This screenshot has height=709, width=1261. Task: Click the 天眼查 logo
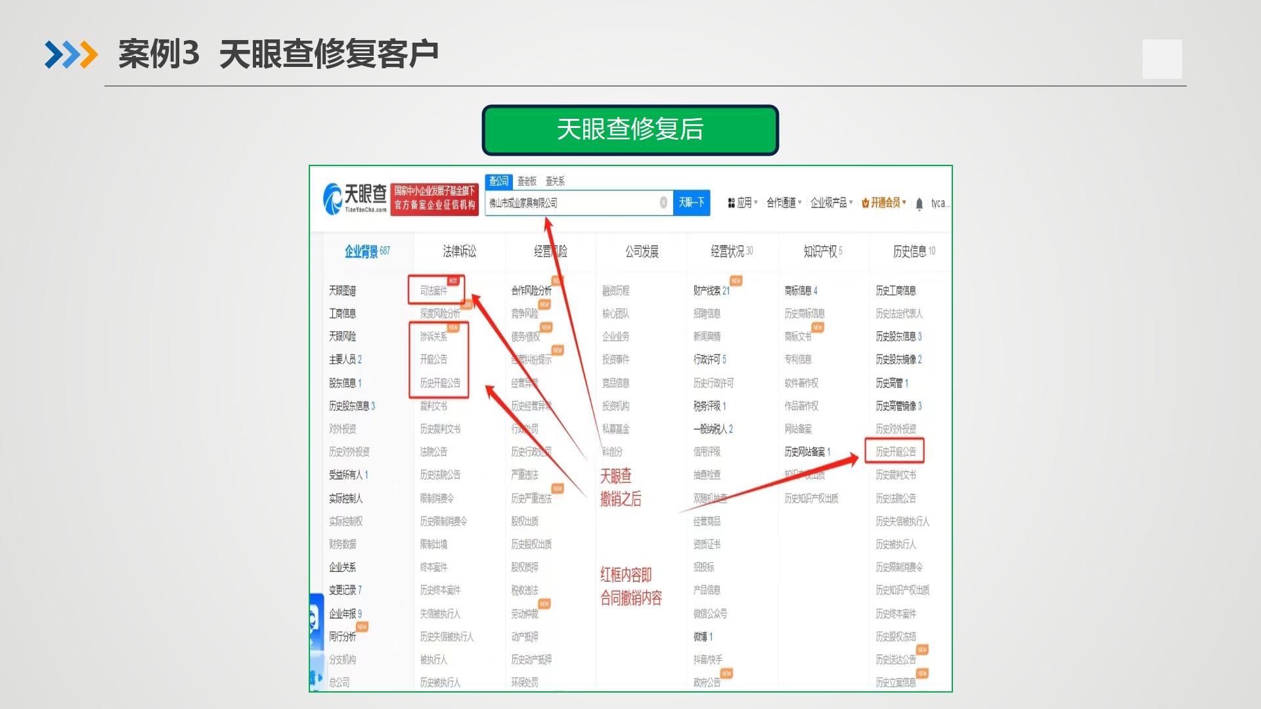(x=355, y=198)
